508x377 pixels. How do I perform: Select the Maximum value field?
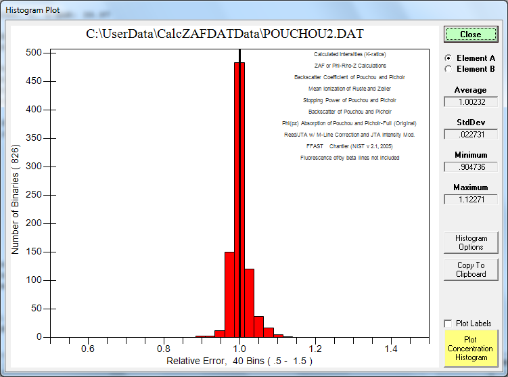click(471, 200)
